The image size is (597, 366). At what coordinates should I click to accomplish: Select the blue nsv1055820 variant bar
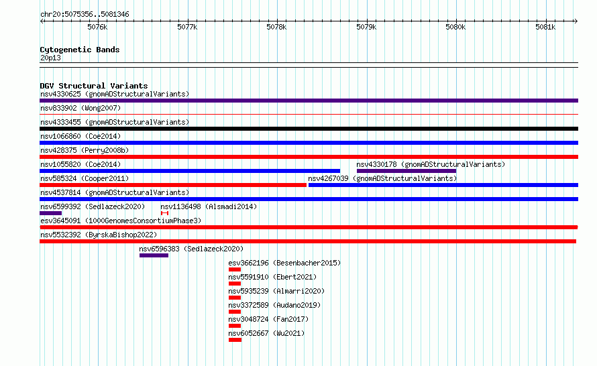[190, 171]
